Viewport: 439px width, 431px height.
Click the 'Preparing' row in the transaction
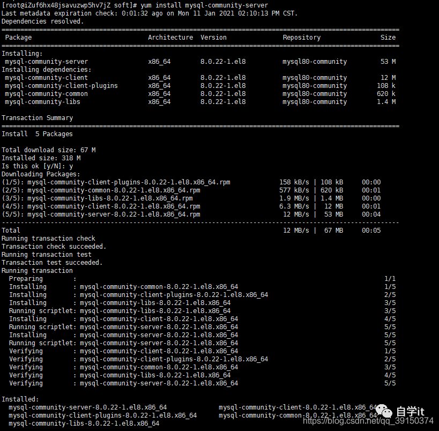pyautogui.click(x=26, y=279)
